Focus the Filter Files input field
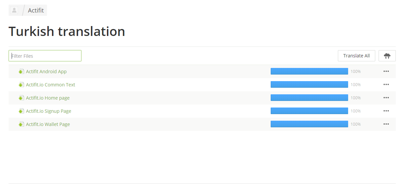This screenshot has height=186, width=413. (45, 56)
